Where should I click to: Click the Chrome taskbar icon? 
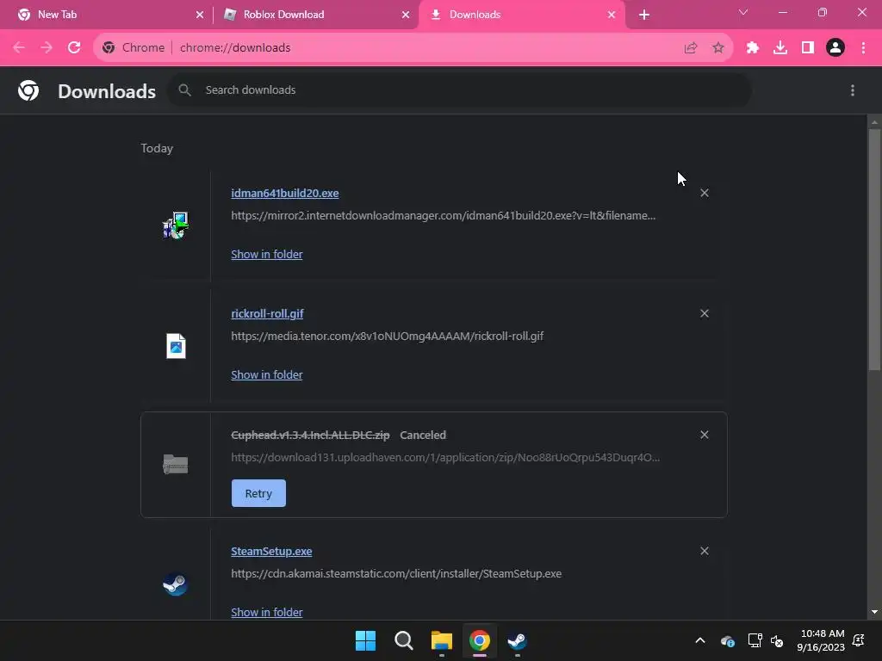tap(480, 640)
